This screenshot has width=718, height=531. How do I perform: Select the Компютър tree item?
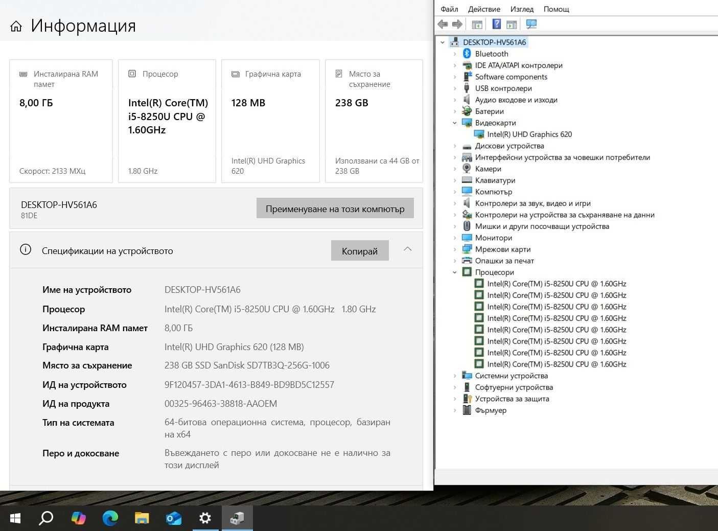pos(494,192)
